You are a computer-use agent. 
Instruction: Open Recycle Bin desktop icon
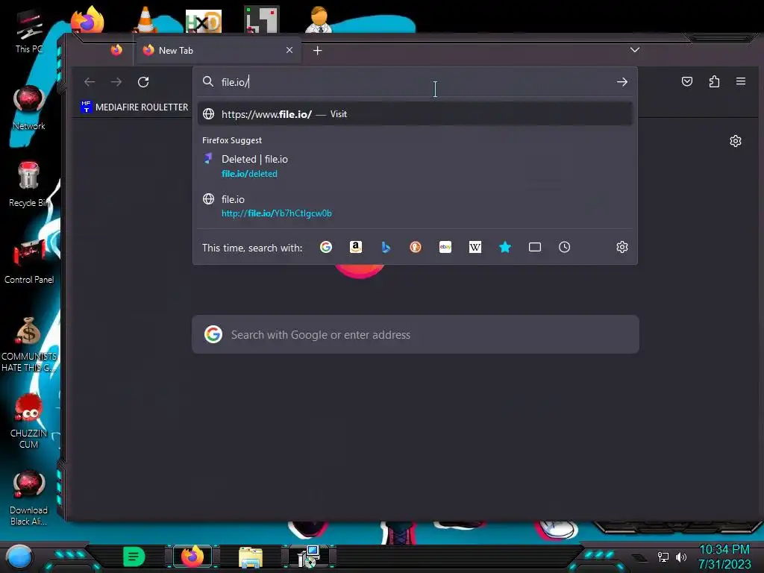coord(29,185)
